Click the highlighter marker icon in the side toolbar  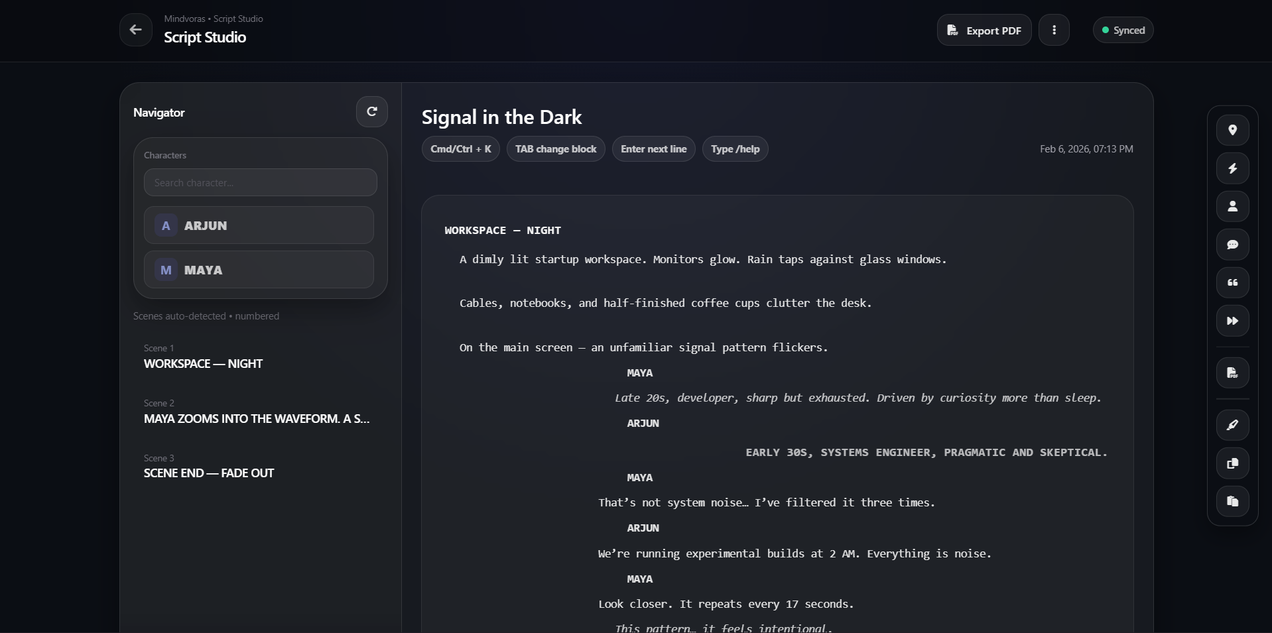point(1233,425)
